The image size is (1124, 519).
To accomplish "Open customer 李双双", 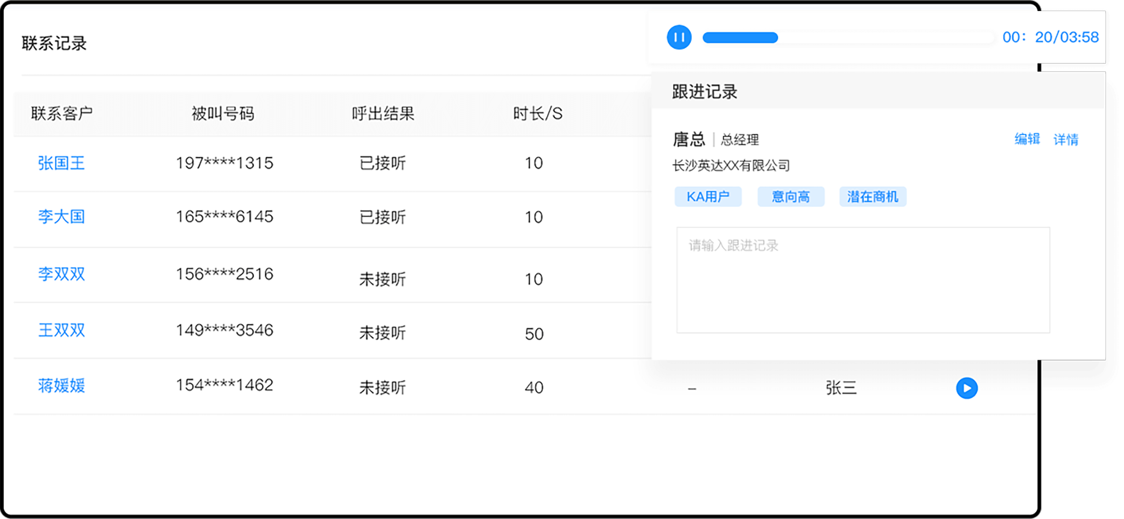I will pyautogui.click(x=61, y=274).
